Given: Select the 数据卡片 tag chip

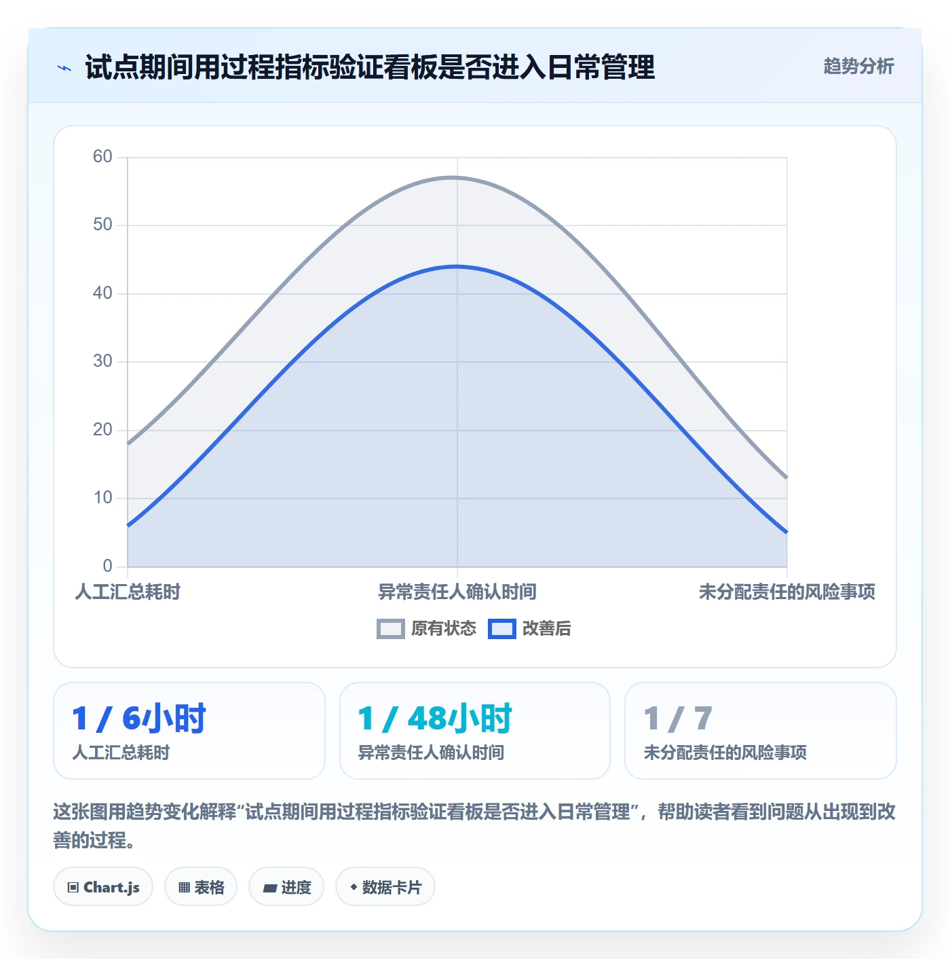Looking at the screenshot, I should pyautogui.click(x=385, y=887).
